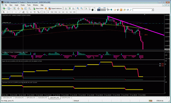Screen dimensions: 171x103
Task: Select the Cursor arrow tool
Action: (4, 12)
